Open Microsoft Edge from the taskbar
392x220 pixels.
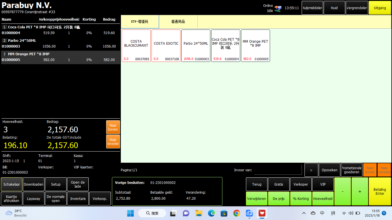pos(211,213)
